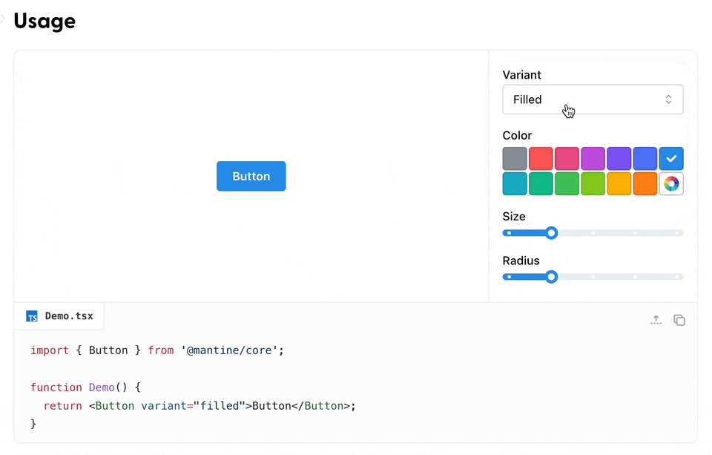Select the grape color swatch
The width and height of the screenshot is (712, 455).
click(x=593, y=158)
